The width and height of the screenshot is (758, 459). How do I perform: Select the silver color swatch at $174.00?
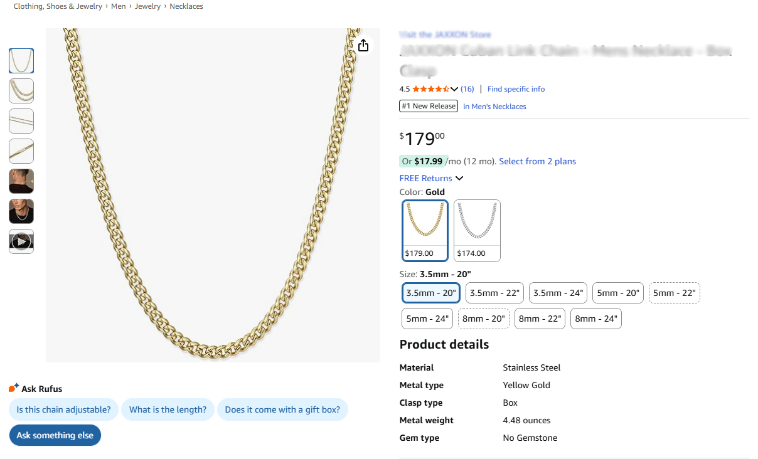coord(477,230)
